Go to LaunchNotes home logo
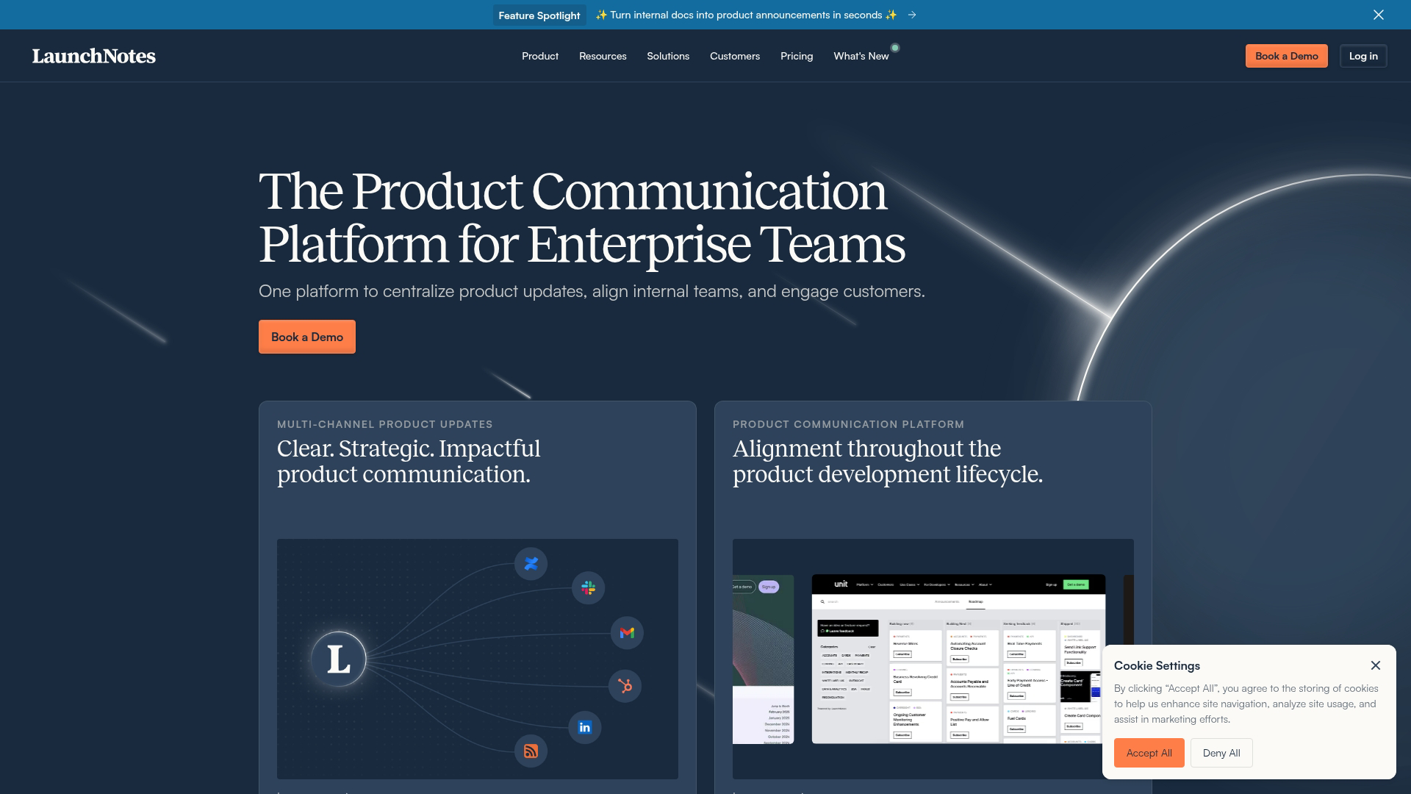This screenshot has width=1411, height=794. coord(94,56)
